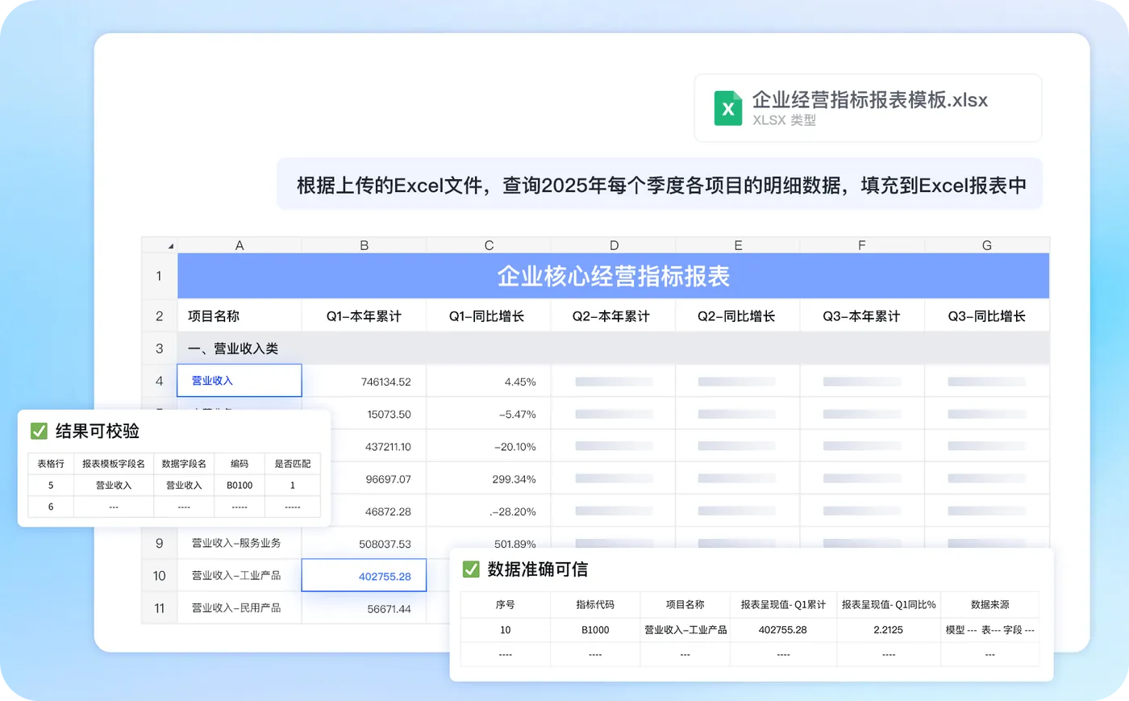Select the cell with value 508037.53

coord(364,544)
